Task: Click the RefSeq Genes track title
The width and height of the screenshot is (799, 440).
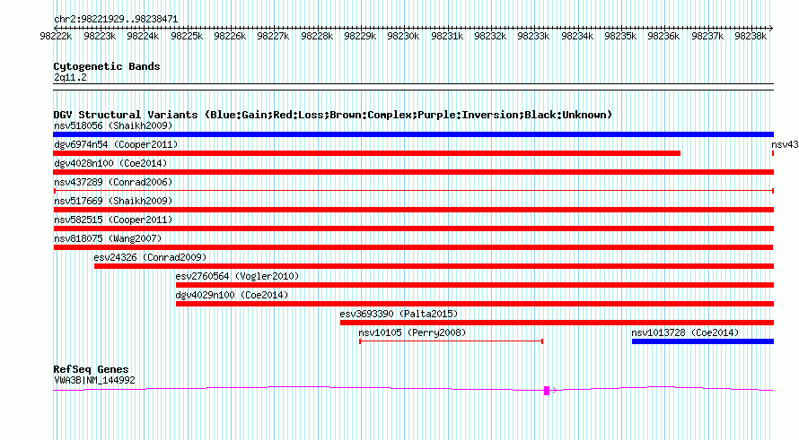Action: click(x=91, y=369)
